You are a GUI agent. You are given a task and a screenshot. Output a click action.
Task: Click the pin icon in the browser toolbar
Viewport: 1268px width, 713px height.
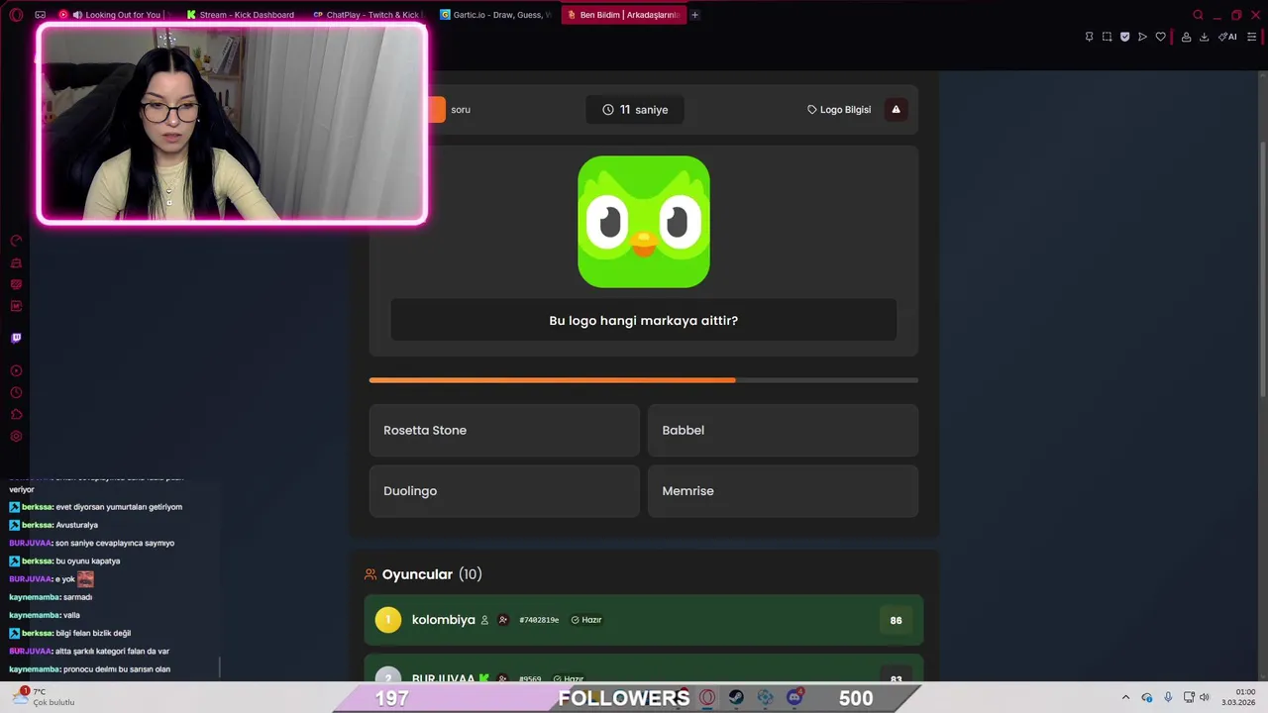click(1089, 37)
